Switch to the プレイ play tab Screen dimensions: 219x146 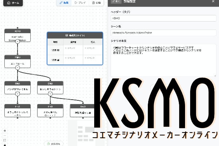click(80, 3)
